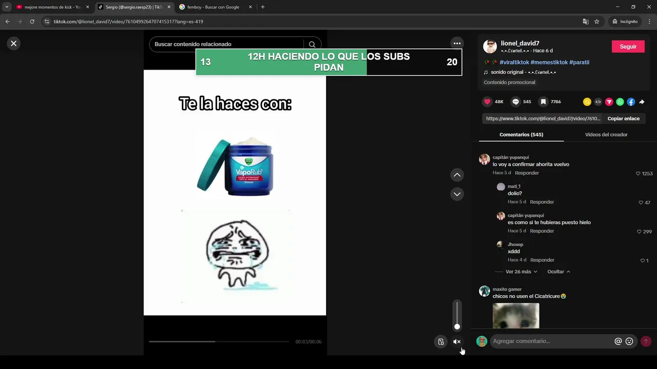Close the TikTok video viewer
This screenshot has height=369, width=657.
pyautogui.click(x=14, y=44)
